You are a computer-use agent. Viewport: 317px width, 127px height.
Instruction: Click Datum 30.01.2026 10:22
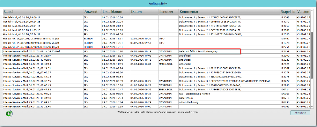click(x=141, y=39)
